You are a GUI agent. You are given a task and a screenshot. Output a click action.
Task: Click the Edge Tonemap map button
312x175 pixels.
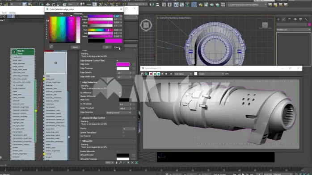pos(134,69)
